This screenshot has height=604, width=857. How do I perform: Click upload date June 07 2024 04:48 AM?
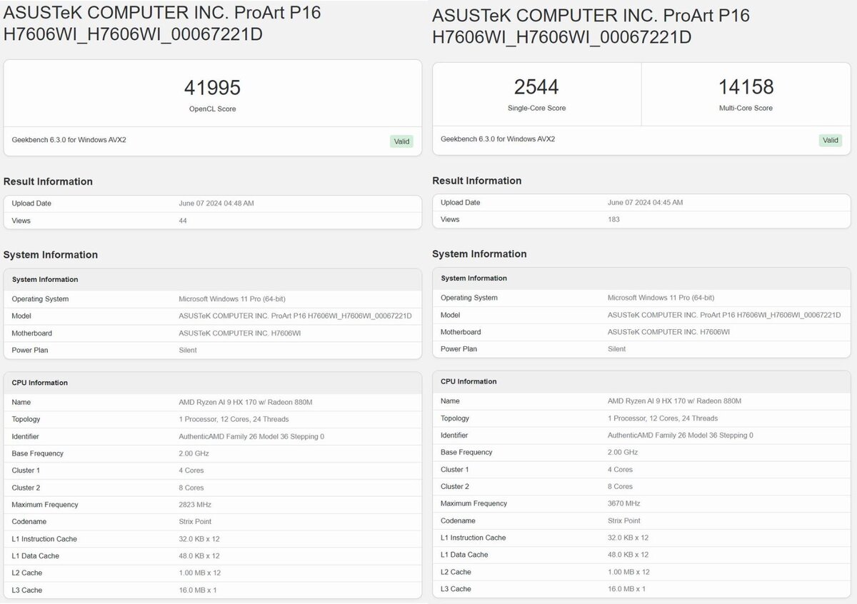[x=216, y=203]
